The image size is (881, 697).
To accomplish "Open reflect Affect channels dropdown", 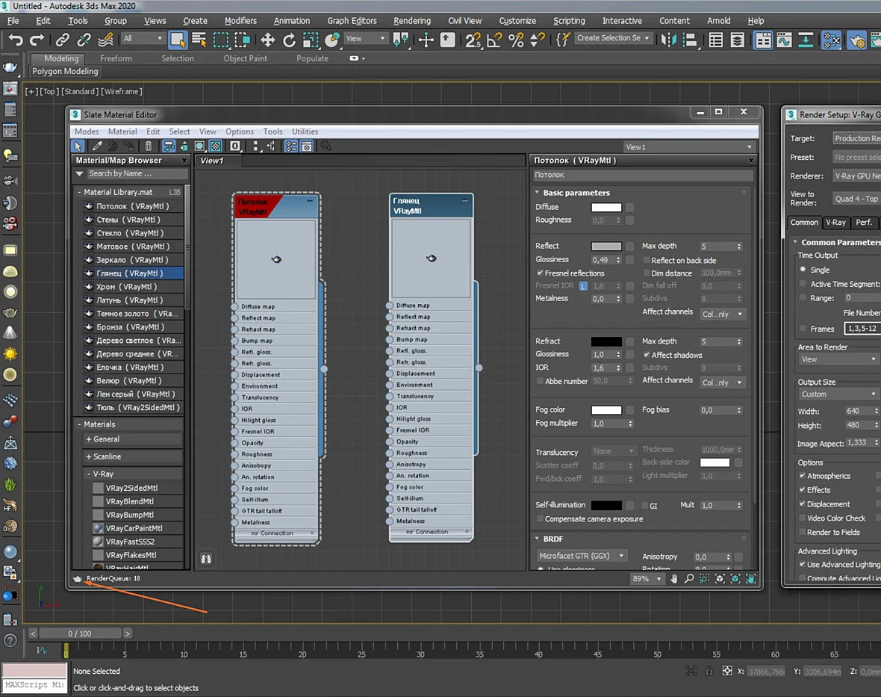I will point(723,315).
